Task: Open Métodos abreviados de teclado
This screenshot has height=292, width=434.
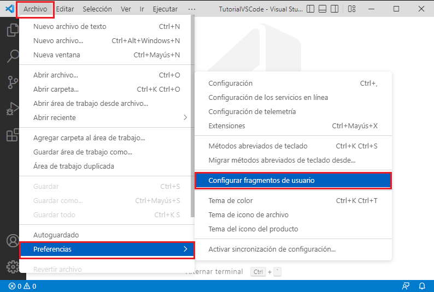Action: click(293, 146)
